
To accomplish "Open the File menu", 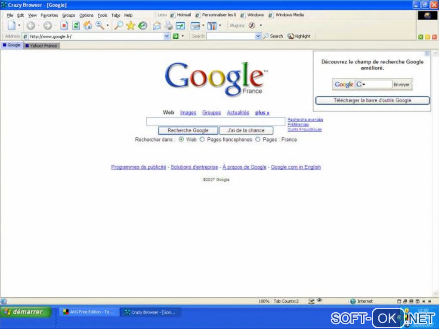I will (10, 15).
